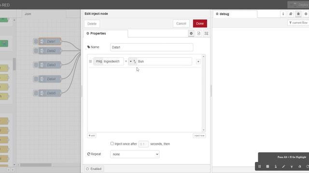Viewport: 309px width, 173px height.
Task: Trigger the Data3 node inject button
Action: coord(36,65)
